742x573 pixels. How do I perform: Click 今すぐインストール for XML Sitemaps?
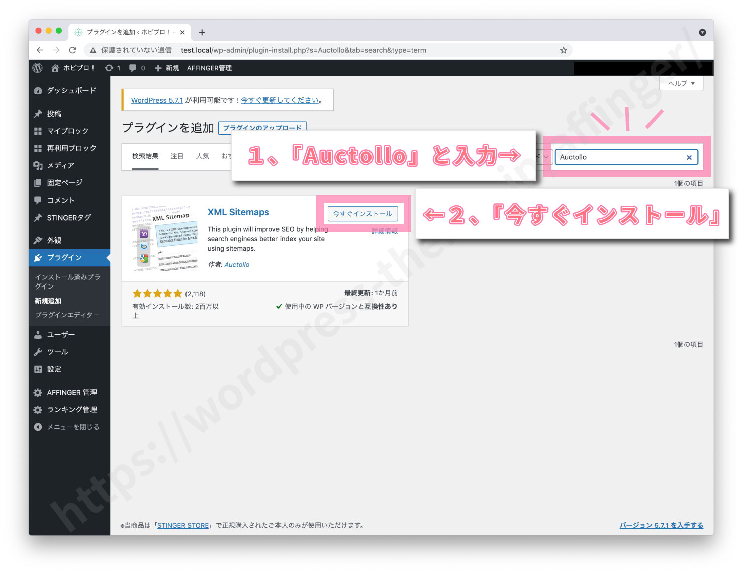[x=362, y=214]
